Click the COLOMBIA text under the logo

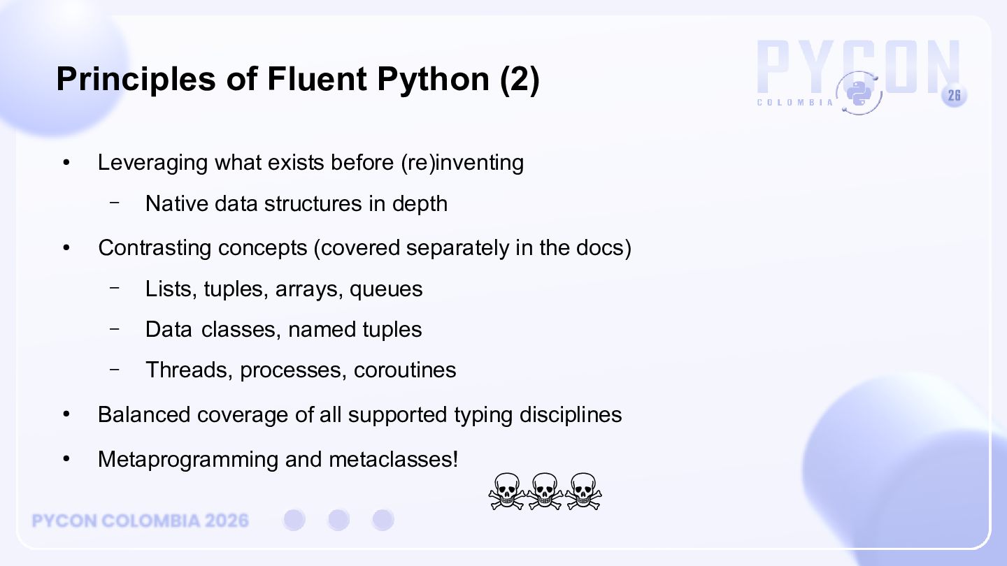pos(796,103)
